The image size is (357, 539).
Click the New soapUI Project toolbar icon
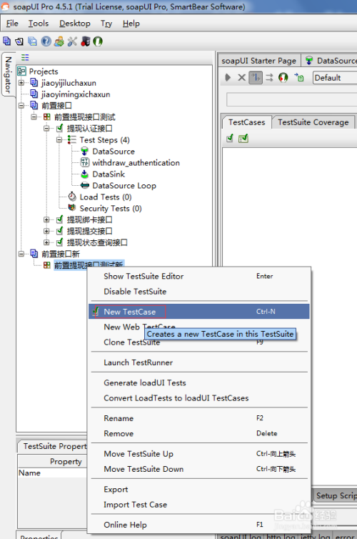pos(6,41)
